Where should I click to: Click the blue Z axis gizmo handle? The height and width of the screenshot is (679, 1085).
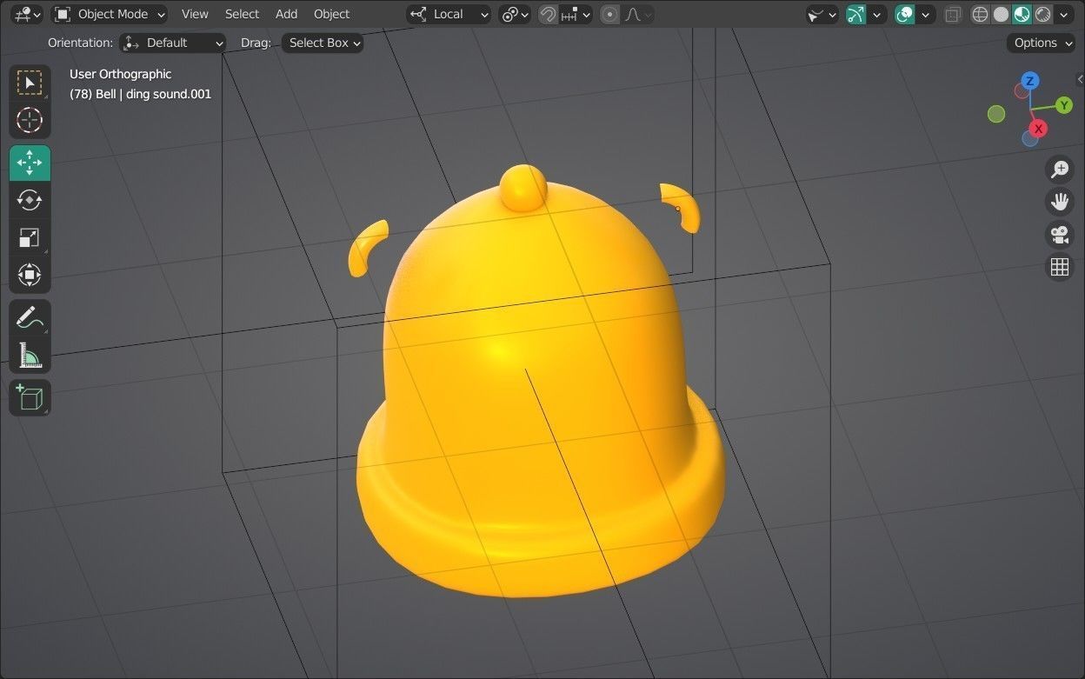[1030, 81]
